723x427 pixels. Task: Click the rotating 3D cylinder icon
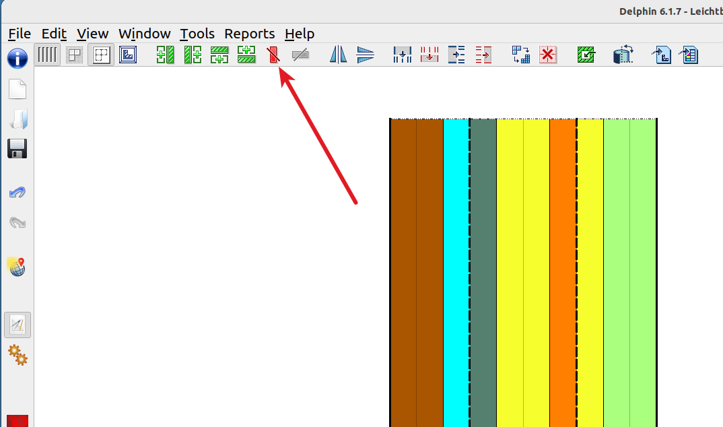click(x=623, y=55)
